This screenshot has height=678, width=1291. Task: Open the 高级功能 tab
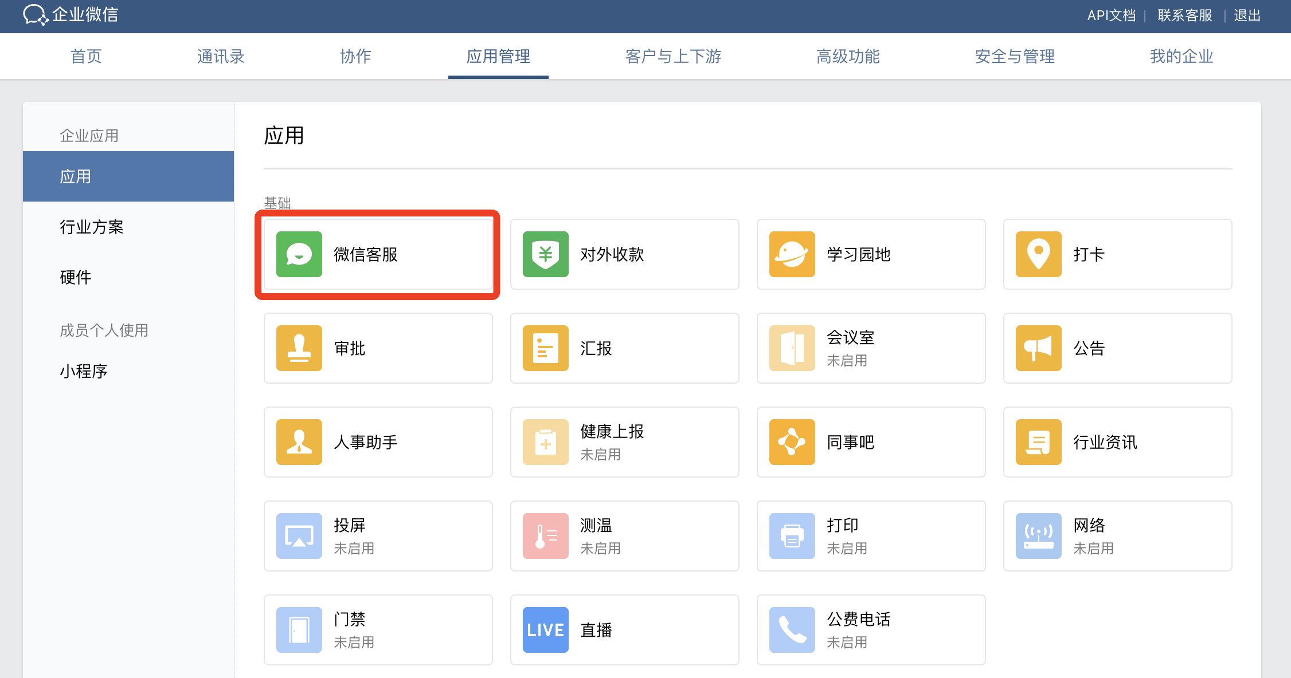848,56
